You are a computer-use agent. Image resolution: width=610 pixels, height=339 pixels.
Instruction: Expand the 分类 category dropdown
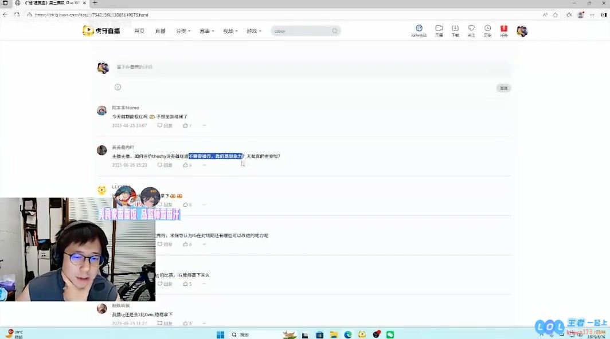pos(183,31)
